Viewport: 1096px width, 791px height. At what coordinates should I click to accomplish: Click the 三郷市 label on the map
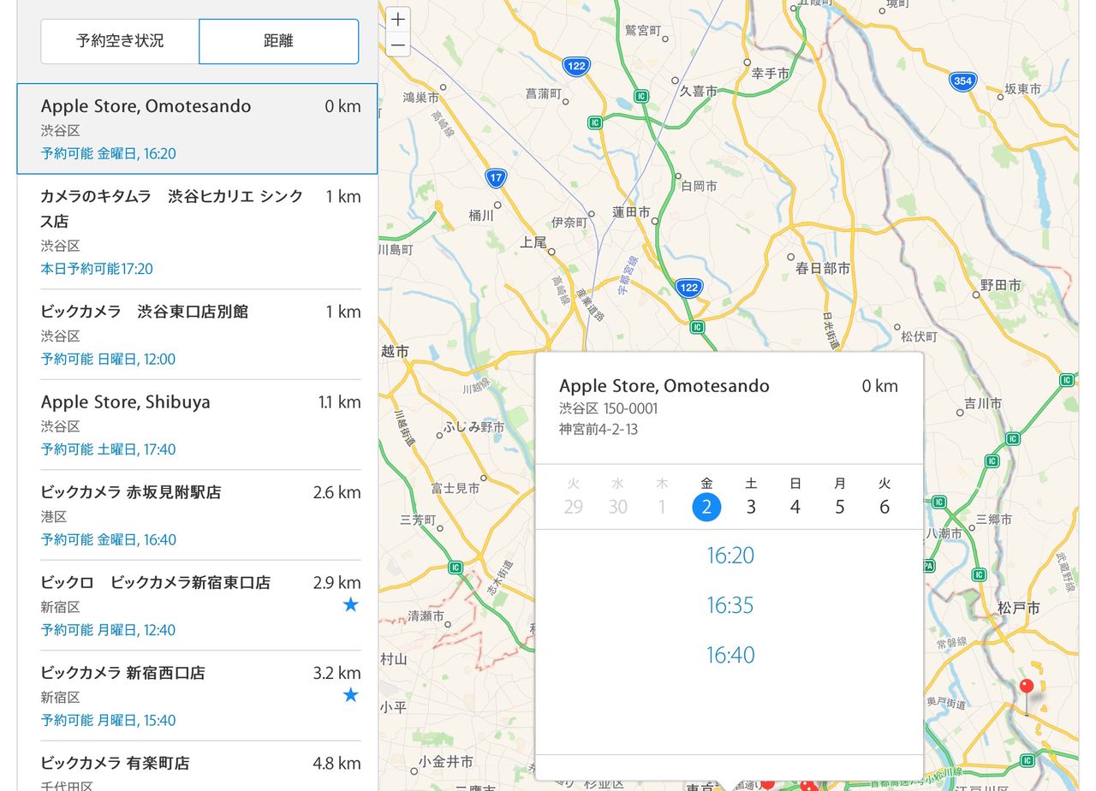[x=994, y=520]
